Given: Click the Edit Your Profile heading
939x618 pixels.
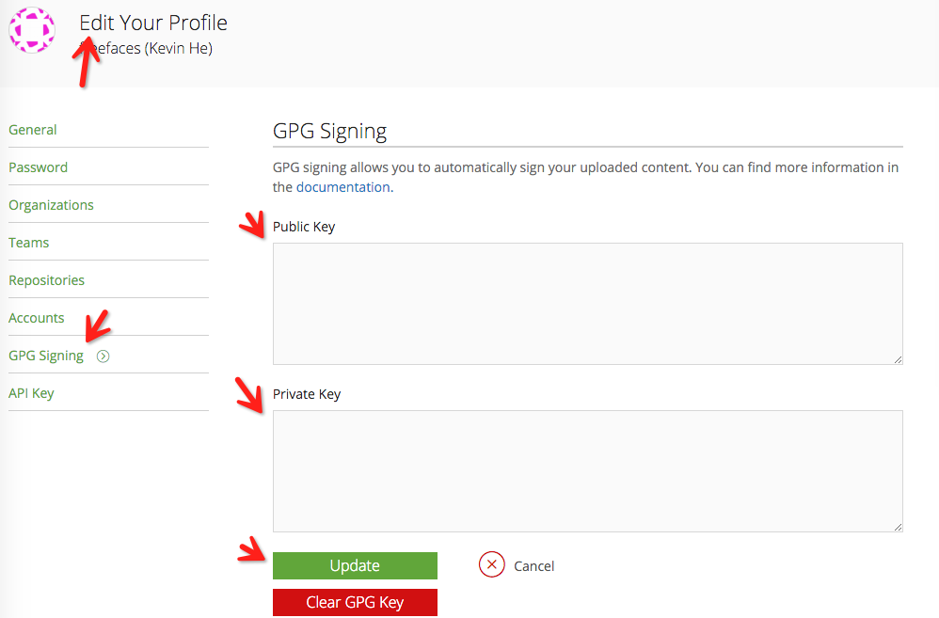Looking at the screenshot, I should [x=152, y=23].
